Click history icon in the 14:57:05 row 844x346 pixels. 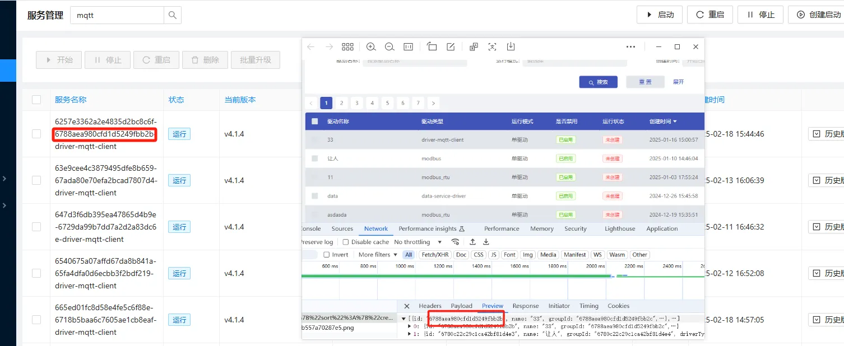click(816, 320)
